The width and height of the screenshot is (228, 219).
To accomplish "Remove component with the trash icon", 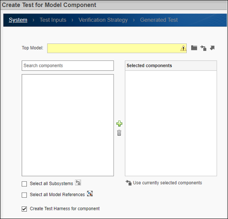I will coord(119,133).
